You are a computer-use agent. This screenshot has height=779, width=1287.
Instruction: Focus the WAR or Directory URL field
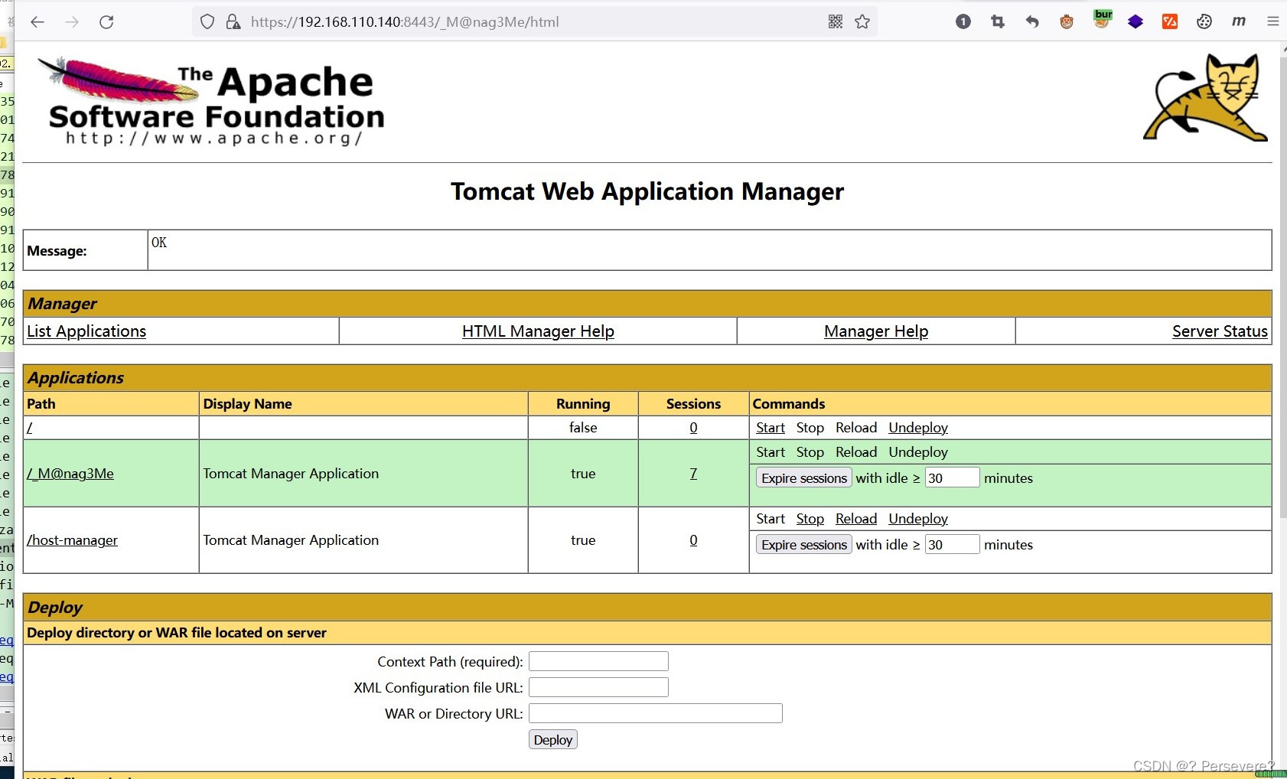tap(656, 713)
